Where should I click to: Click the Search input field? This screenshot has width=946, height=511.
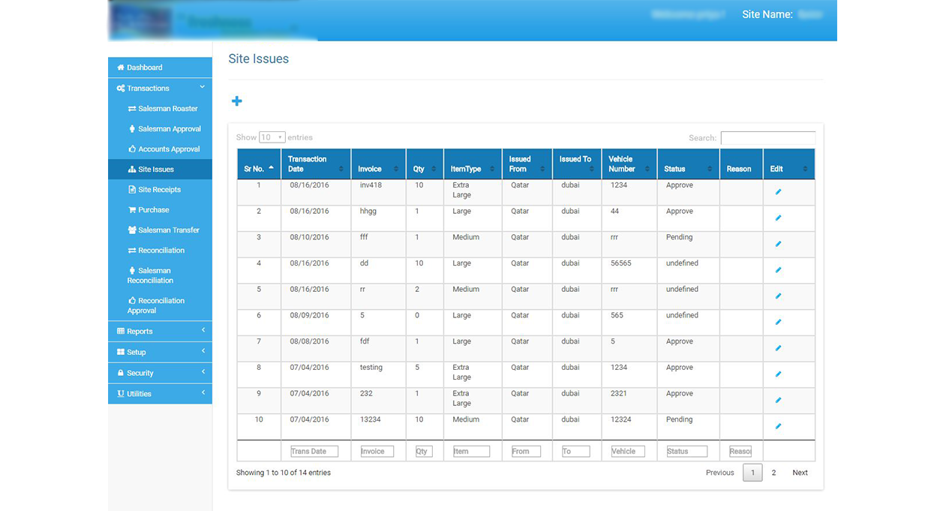[x=767, y=138]
